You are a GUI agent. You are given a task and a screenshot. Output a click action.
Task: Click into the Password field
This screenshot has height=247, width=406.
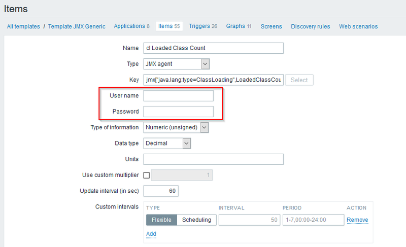(178, 112)
